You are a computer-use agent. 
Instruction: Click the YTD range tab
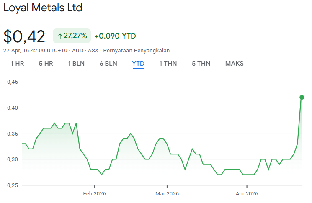pyautogui.click(x=138, y=64)
